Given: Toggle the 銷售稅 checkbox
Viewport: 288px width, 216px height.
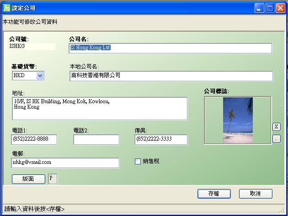Looking at the screenshot, I should [138, 161].
